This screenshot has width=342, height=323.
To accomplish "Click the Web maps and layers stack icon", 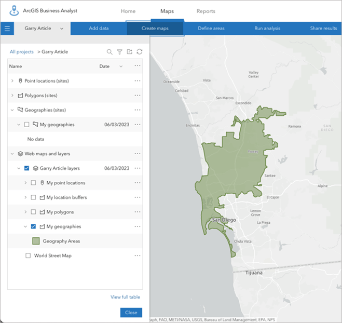I will click(x=20, y=154).
